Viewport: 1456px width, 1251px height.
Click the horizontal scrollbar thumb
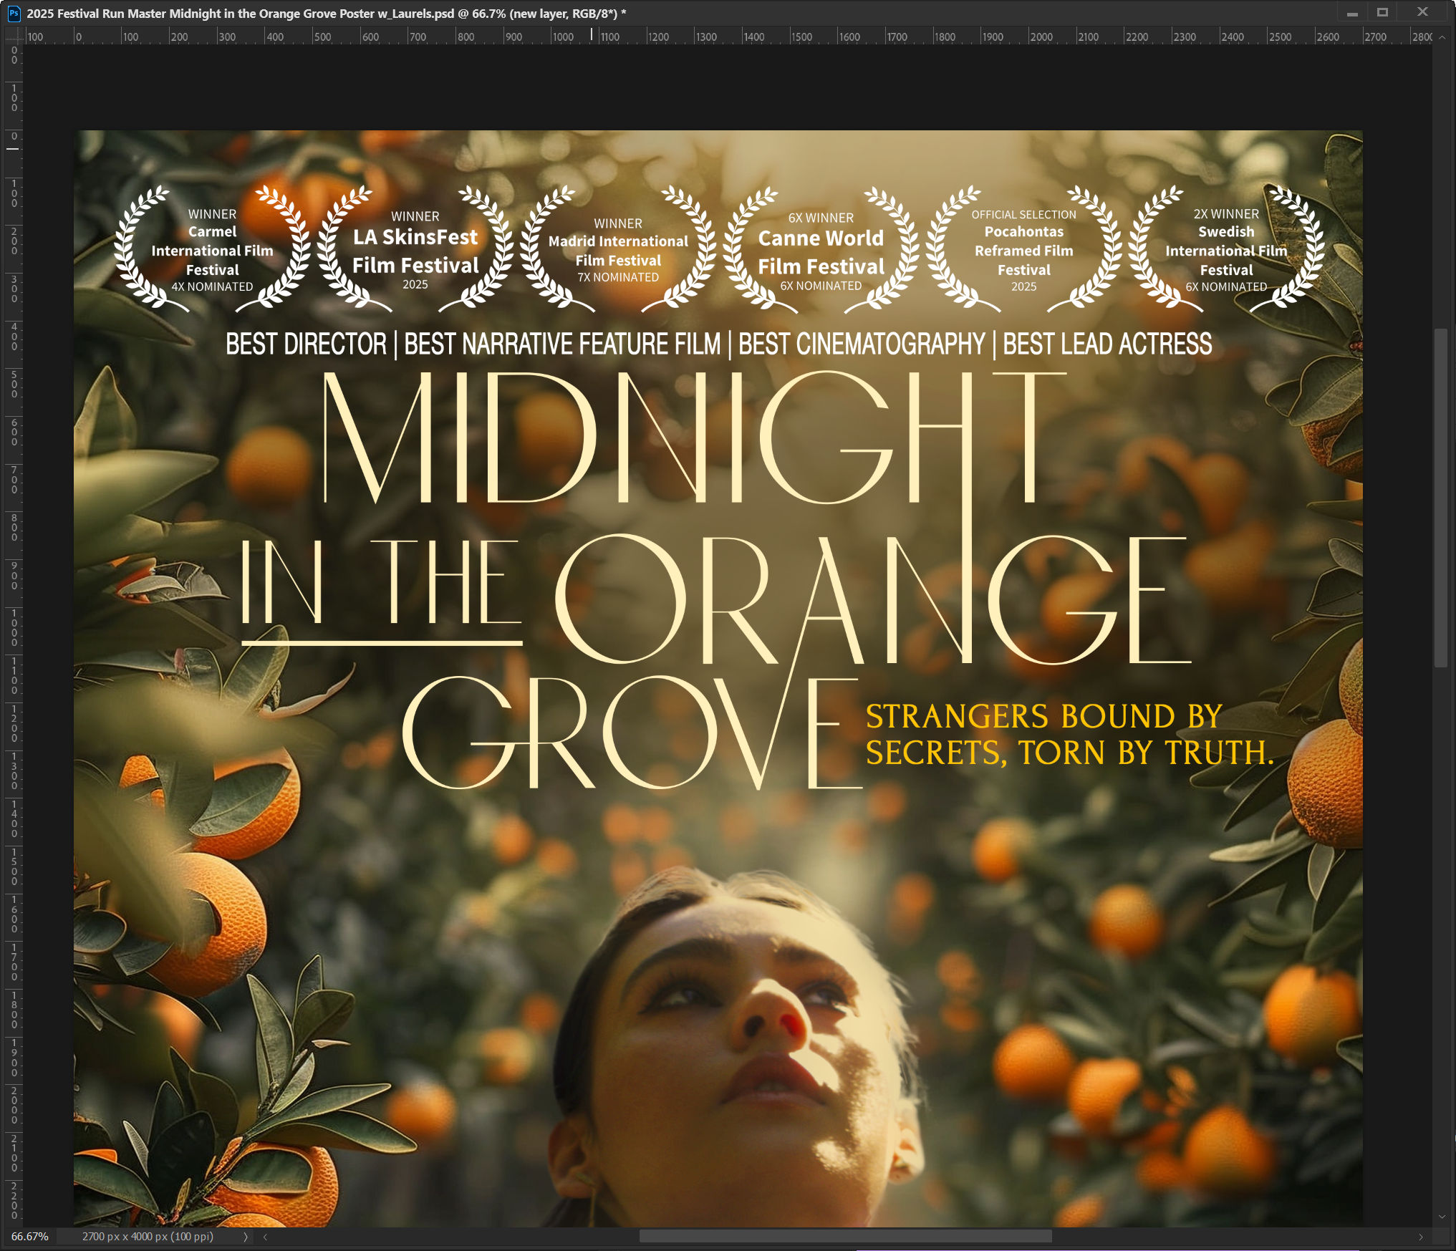click(x=845, y=1237)
